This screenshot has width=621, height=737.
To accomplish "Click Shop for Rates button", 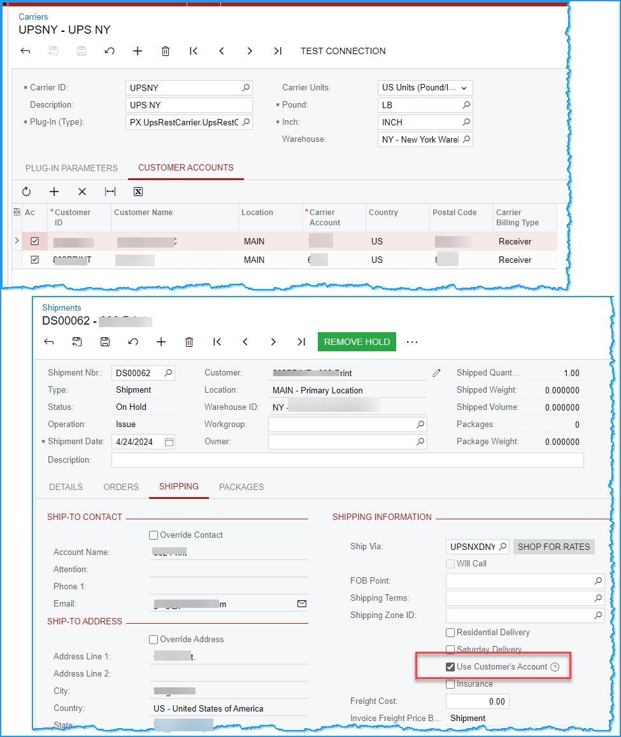I will [x=553, y=547].
